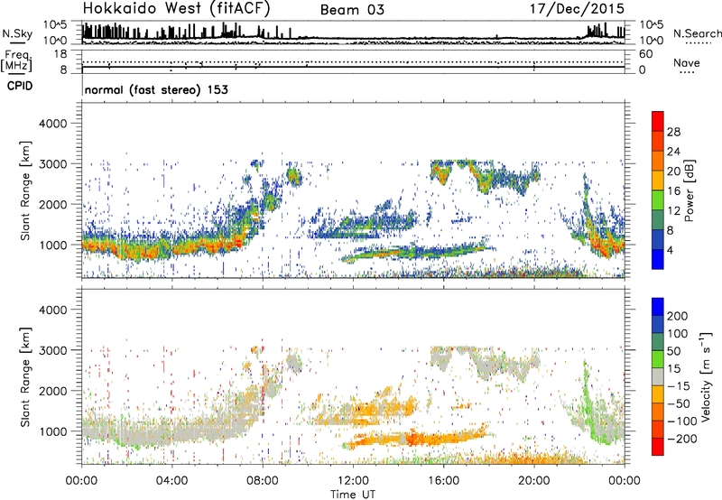Click the velocity panel 'Slant Range [km]' label
The image size is (722, 500).
[25, 377]
